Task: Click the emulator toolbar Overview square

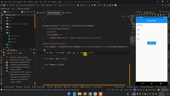Action: click(x=155, y=15)
